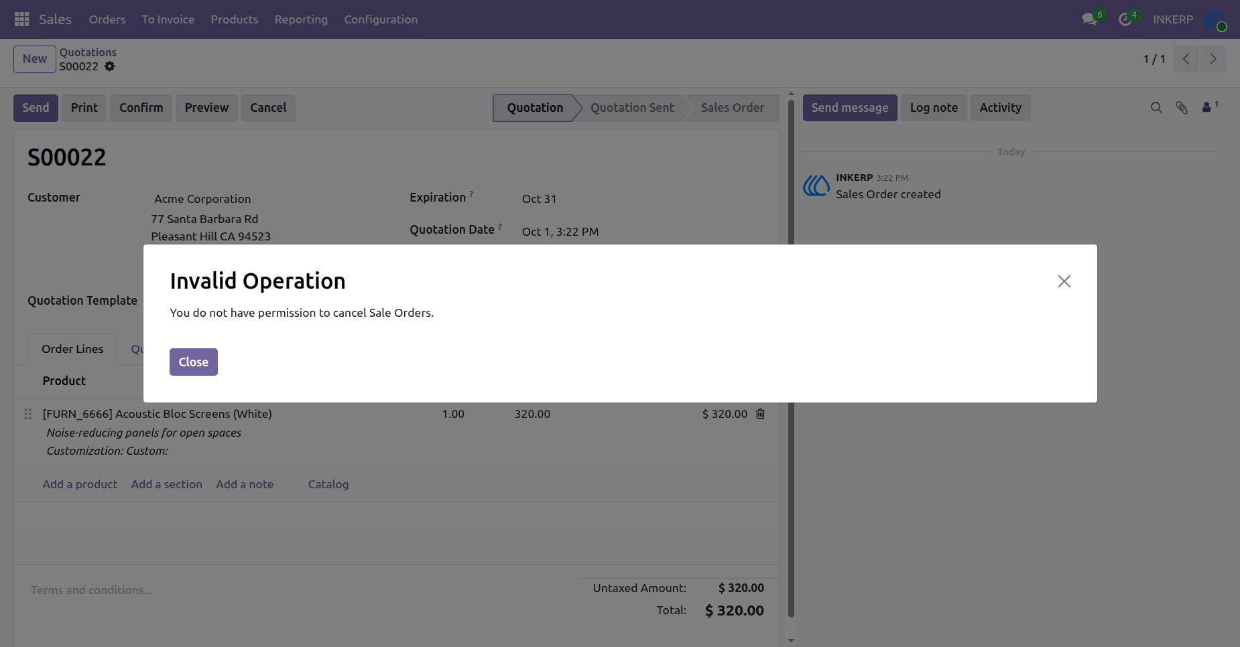This screenshot has height=647, width=1240.
Task: Click the Add a section link
Action: pyautogui.click(x=167, y=484)
